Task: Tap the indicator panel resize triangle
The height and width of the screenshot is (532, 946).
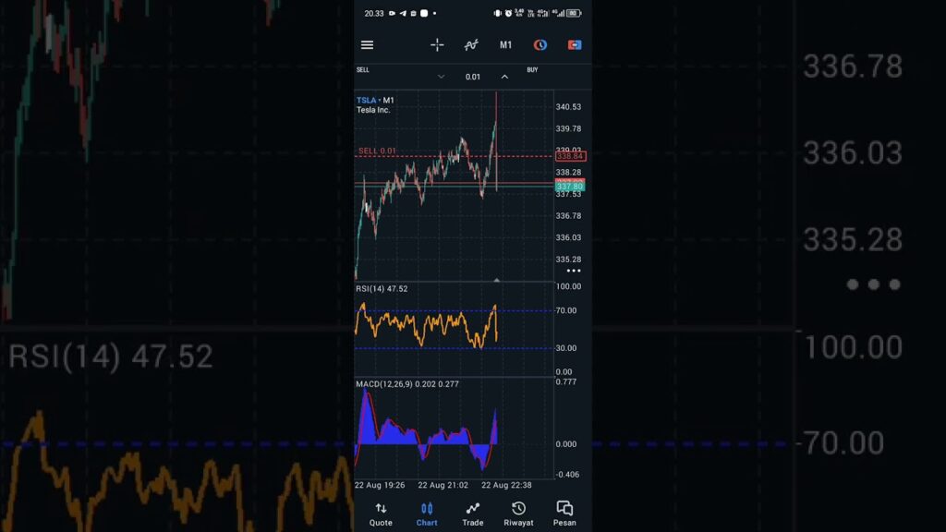Action: coord(497,279)
